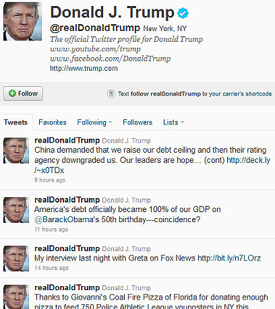
Task: Select the Tweets tab
Action: click(x=16, y=123)
